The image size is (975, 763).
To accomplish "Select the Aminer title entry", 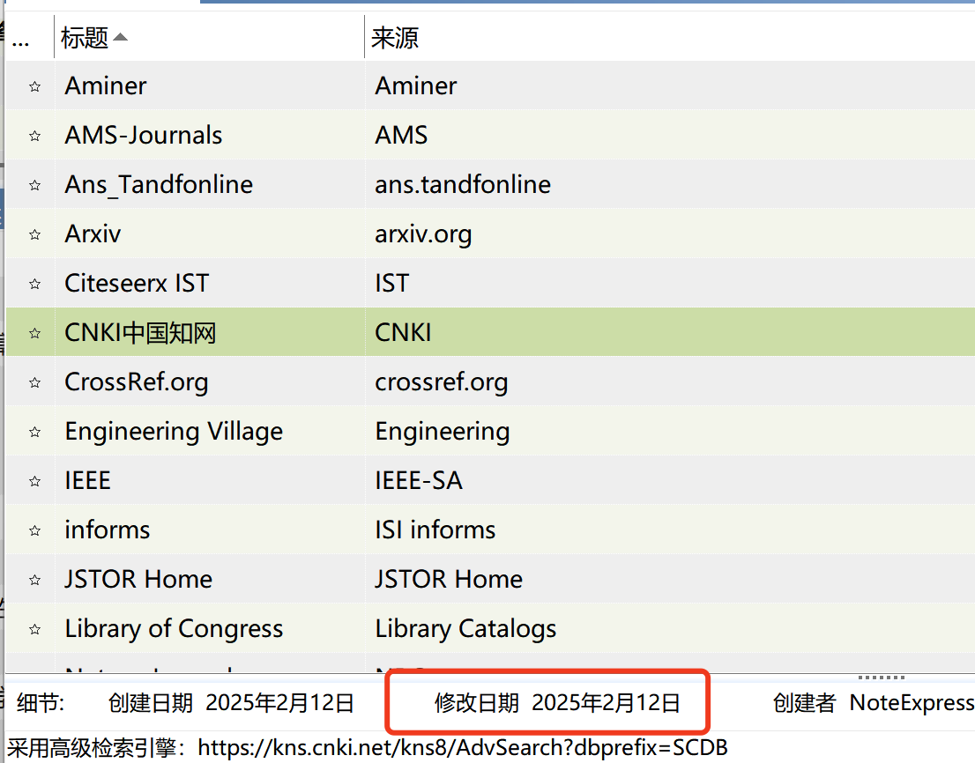I will pyautogui.click(x=106, y=85).
